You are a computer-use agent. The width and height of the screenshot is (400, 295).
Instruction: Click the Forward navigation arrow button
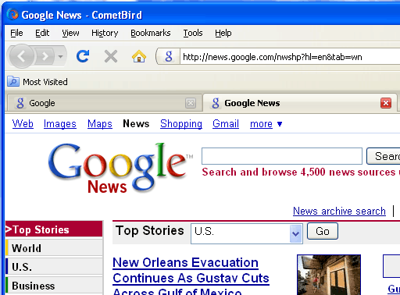[x=45, y=56]
